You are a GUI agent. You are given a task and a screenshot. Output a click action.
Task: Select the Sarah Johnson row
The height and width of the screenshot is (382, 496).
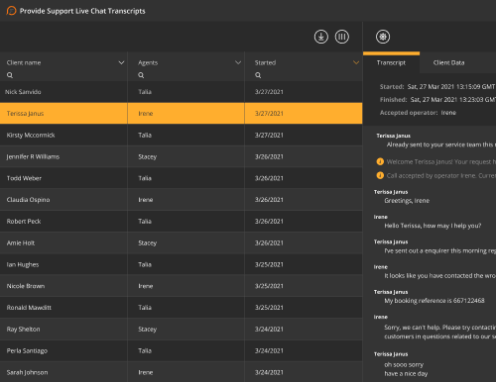(x=182, y=372)
